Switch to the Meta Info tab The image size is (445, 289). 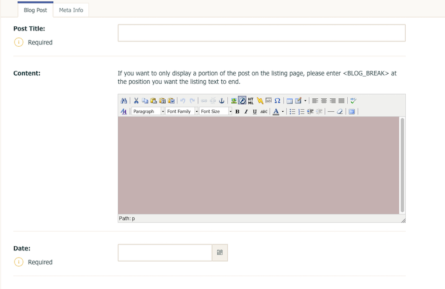tap(71, 10)
